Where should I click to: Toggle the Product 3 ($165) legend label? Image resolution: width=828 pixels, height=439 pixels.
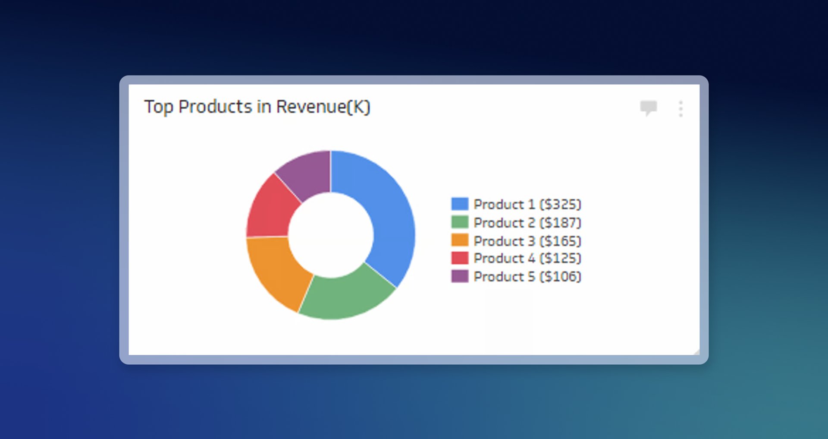[x=527, y=241]
